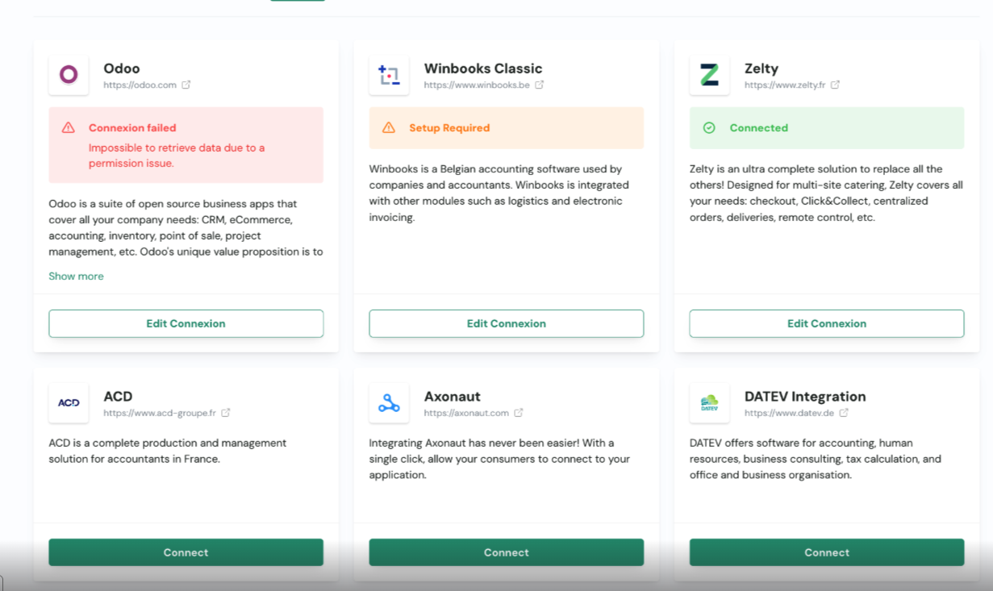This screenshot has width=993, height=591.
Task: Click the Zelty description paragraph
Action: click(826, 193)
